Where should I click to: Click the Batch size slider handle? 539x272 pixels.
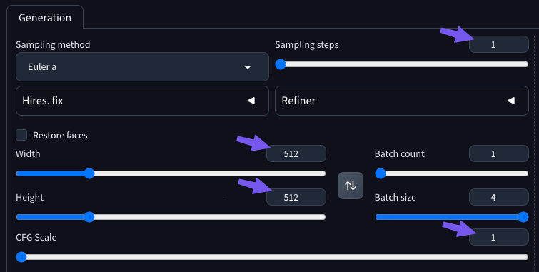pos(523,217)
